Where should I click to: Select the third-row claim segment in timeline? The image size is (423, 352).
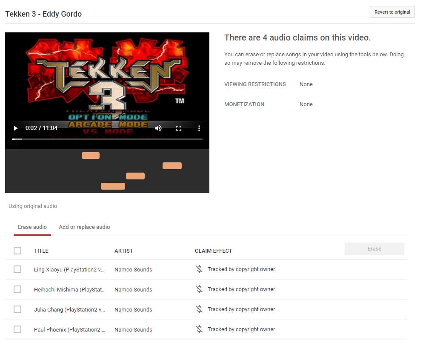135,176
